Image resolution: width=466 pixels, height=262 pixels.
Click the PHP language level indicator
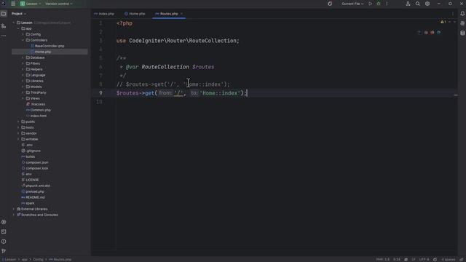tap(383, 259)
